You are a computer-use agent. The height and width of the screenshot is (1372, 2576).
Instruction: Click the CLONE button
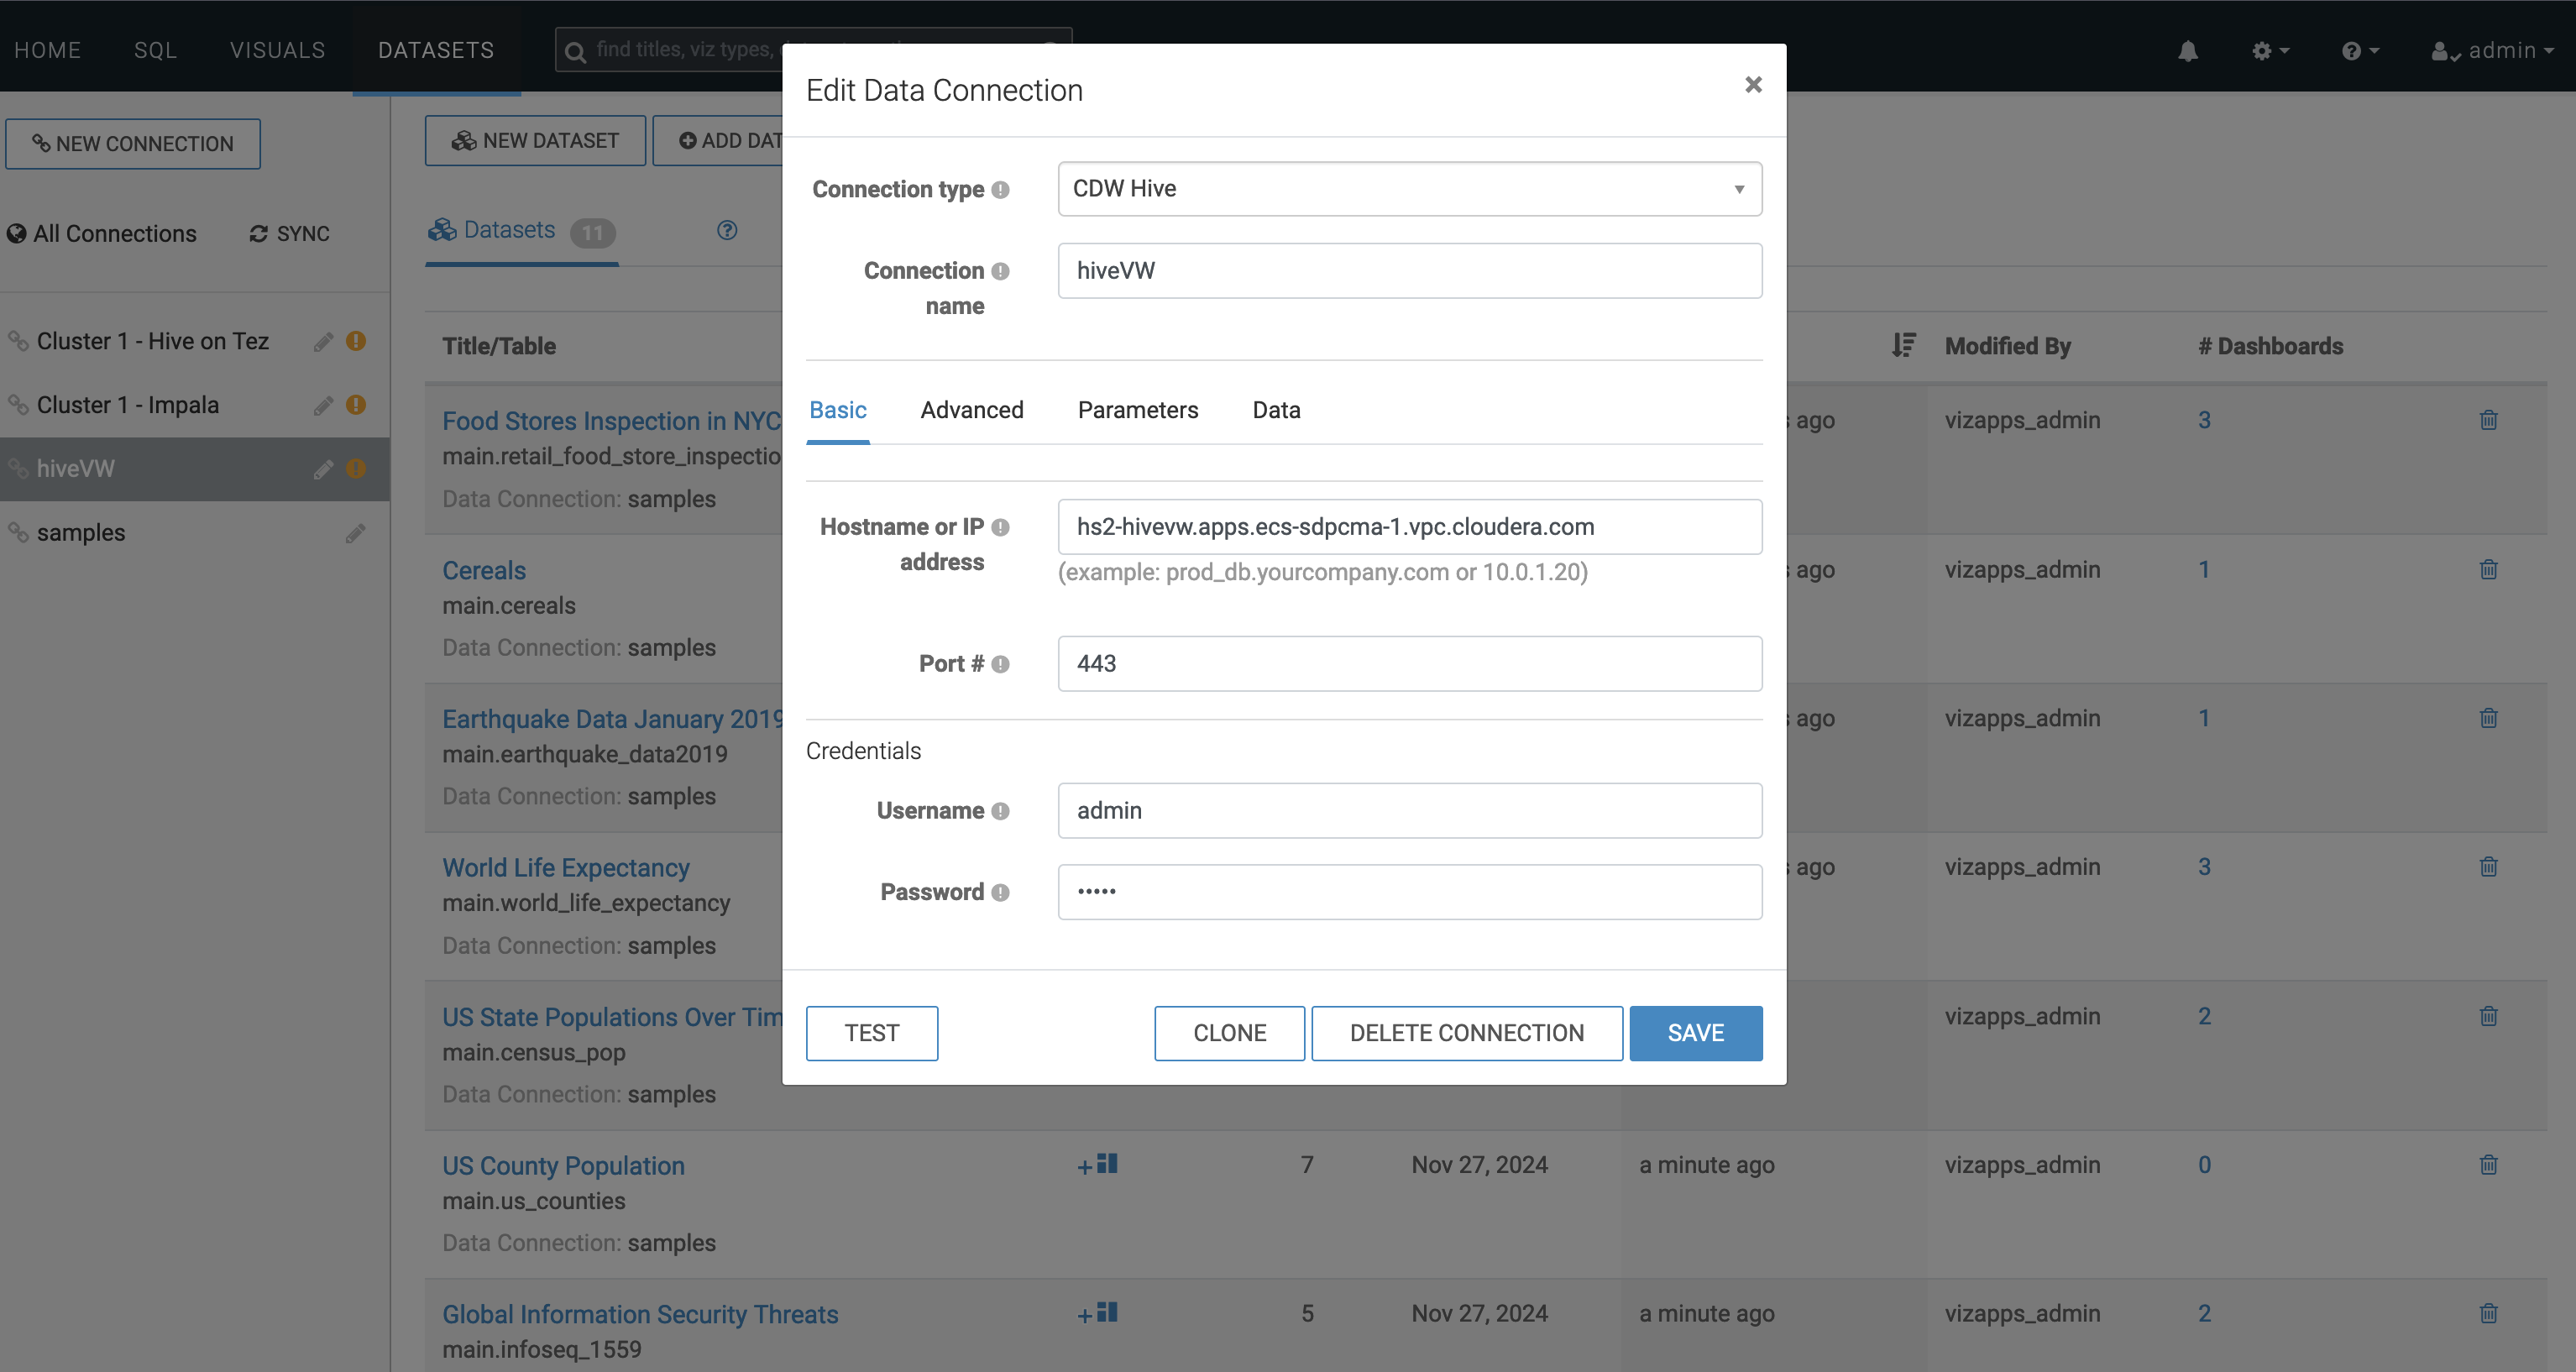[x=1229, y=1033]
